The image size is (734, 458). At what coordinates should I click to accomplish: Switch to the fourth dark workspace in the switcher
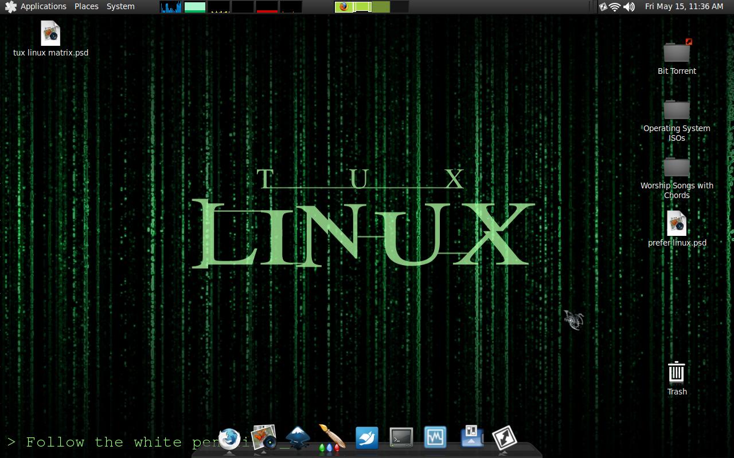400,7
